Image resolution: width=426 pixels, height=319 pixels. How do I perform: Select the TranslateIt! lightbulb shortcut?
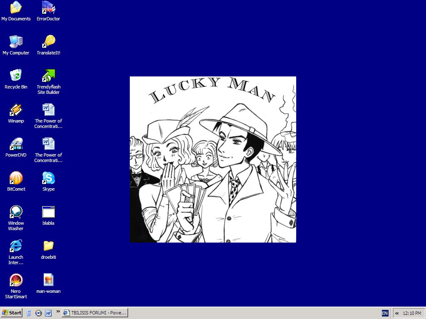click(48, 42)
